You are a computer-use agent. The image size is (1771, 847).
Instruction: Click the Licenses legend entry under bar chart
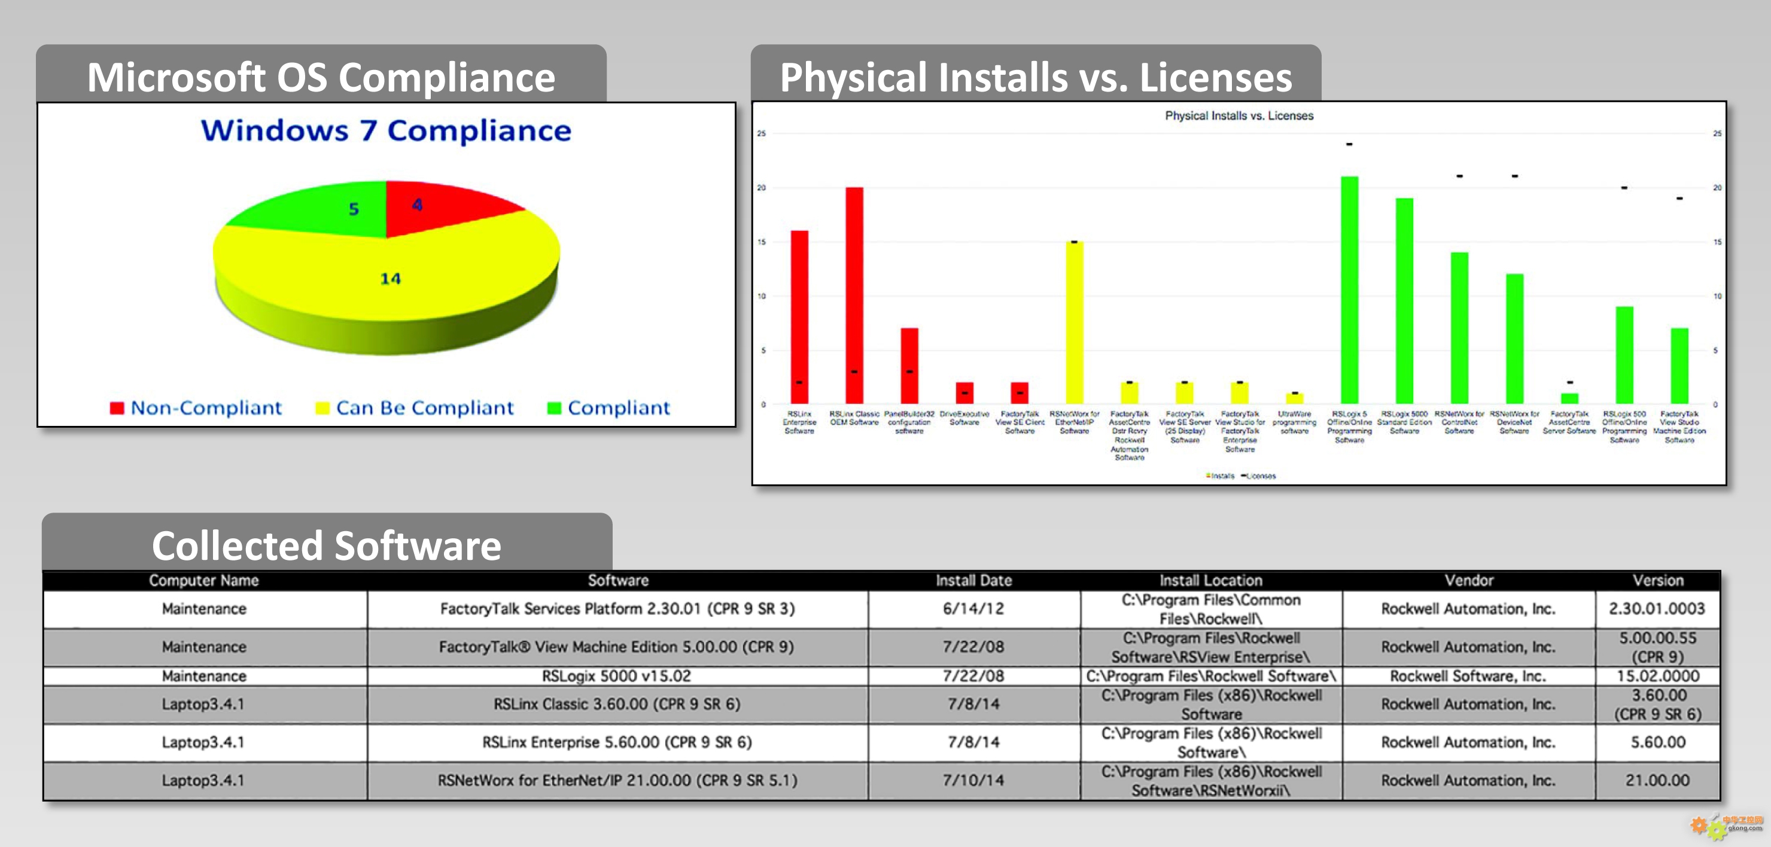click(x=1258, y=476)
